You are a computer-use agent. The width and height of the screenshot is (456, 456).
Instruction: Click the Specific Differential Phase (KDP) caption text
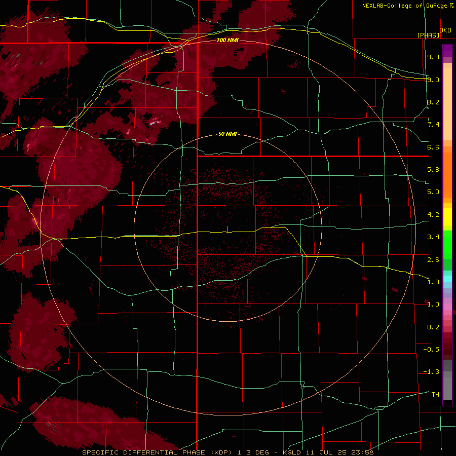point(158,452)
